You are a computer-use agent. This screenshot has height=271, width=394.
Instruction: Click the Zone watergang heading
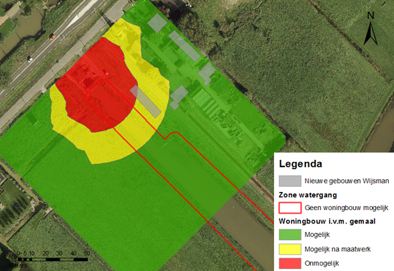pyautogui.click(x=308, y=195)
